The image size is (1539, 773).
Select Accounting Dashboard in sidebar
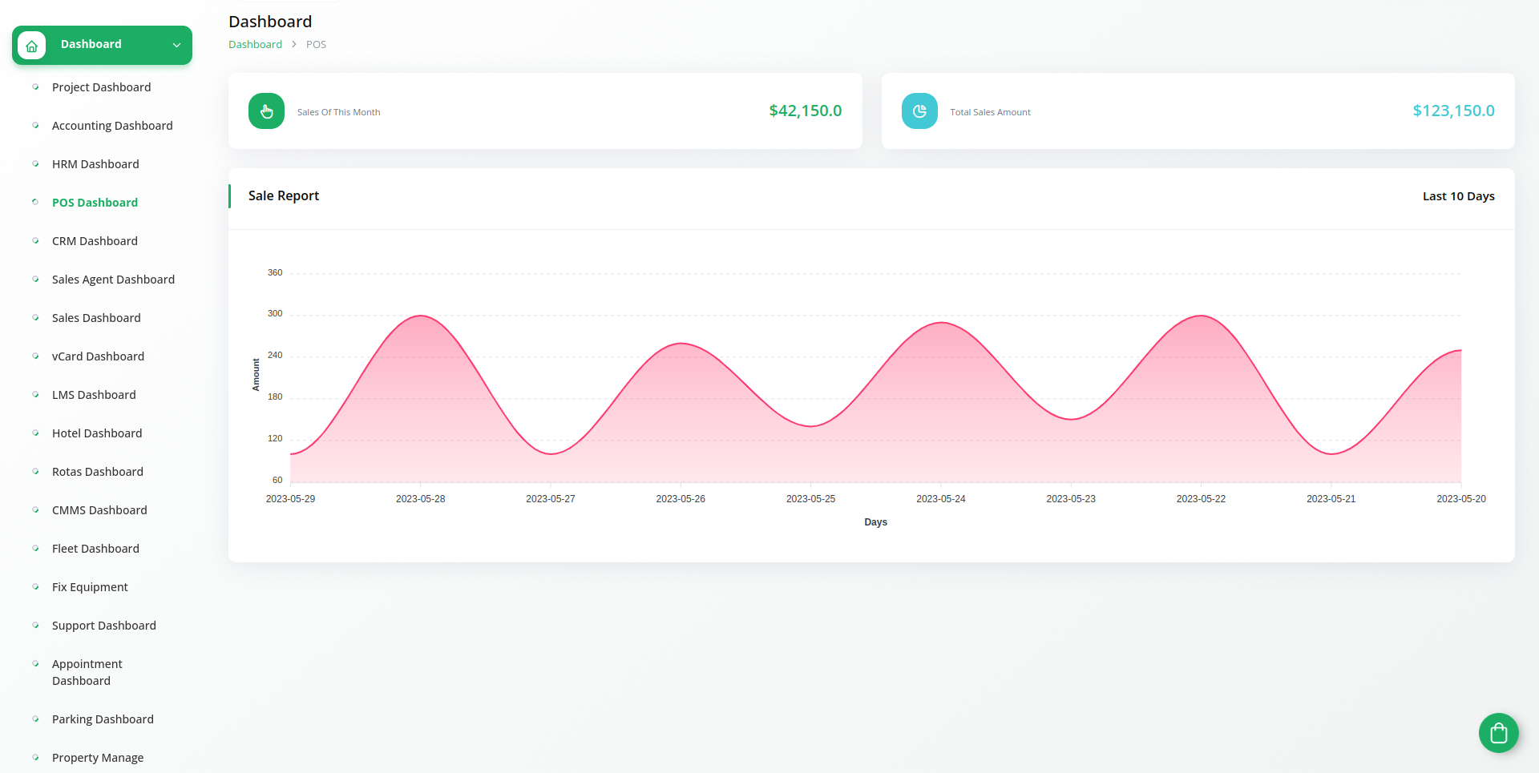pyautogui.click(x=112, y=126)
